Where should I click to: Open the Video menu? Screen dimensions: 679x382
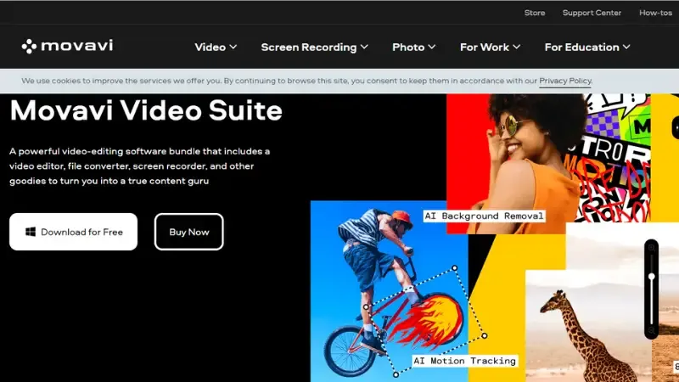point(216,47)
